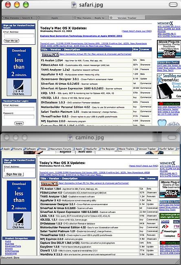Click the matochip.com banner in camino.jpg
Viewport: 181px width, 265px height.
170,243
